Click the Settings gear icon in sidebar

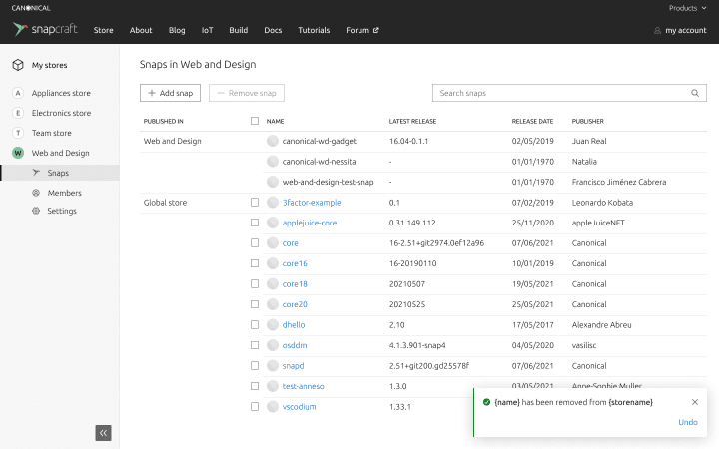(36, 211)
